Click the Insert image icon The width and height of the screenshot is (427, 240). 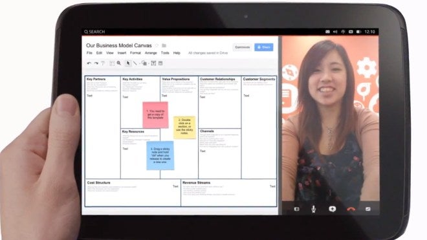(160, 63)
